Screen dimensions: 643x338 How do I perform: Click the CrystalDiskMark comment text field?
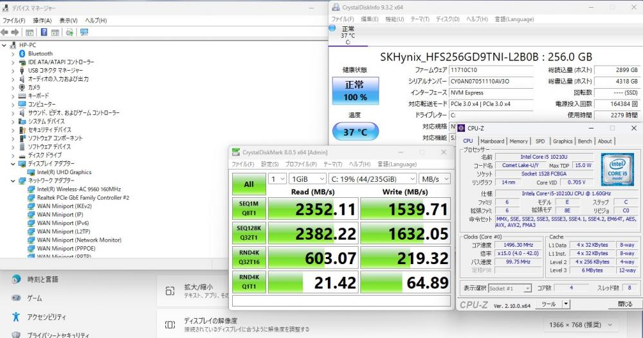coord(341,301)
